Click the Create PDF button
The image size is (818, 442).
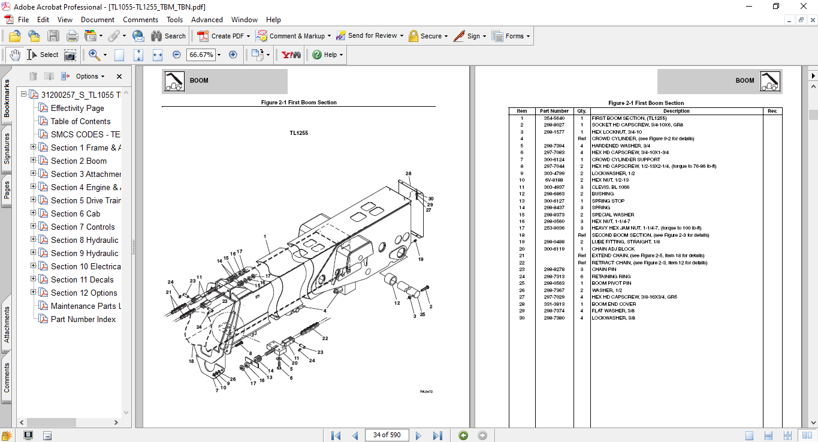click(x=222, y=36)
